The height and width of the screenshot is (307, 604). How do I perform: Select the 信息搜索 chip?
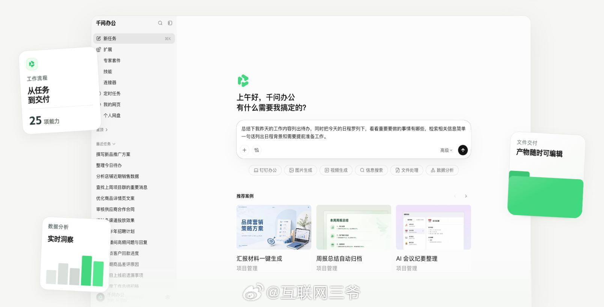tap(371, 170)
